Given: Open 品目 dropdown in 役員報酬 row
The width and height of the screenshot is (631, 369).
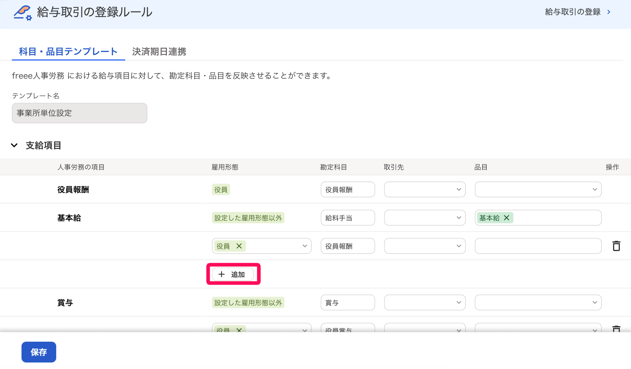Looking at the screenshot, I should tap(538, 190).
